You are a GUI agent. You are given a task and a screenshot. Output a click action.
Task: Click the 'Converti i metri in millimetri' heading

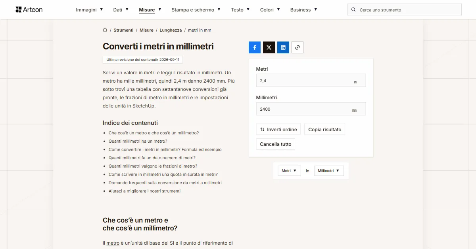[x=158, y=46]
